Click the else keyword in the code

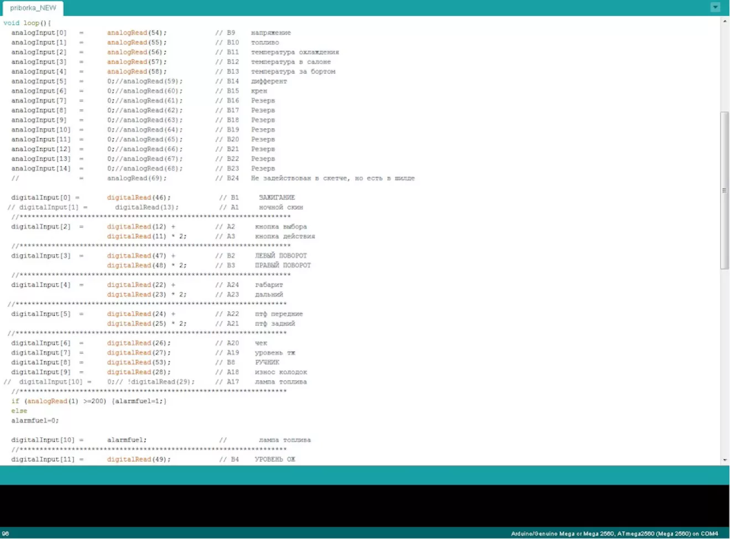coord(19,411)
